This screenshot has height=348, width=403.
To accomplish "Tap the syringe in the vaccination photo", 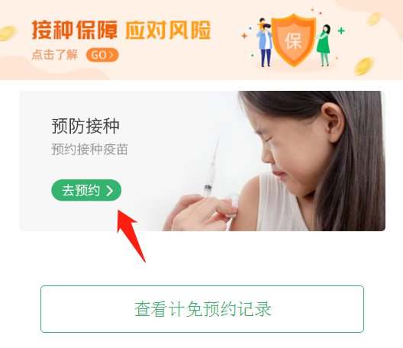I will pos(211,167).
